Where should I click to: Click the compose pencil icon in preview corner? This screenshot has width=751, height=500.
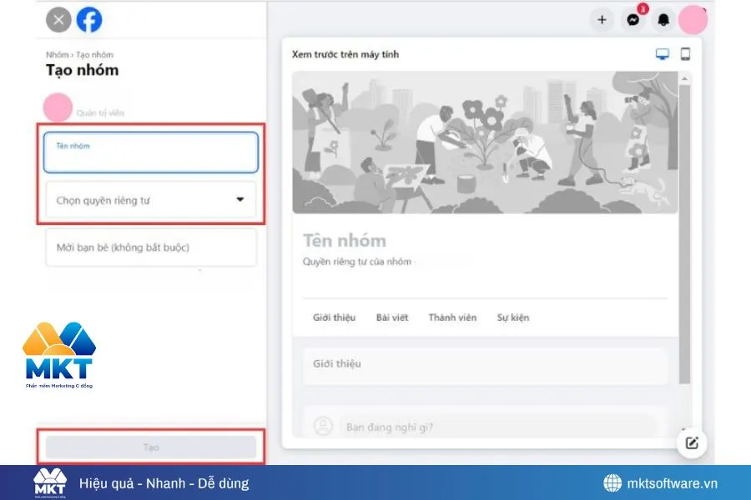point(692,443)
